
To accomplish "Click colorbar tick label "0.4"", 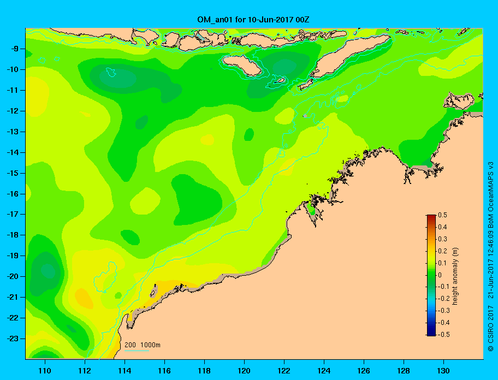I will click(x=442, y=227).
